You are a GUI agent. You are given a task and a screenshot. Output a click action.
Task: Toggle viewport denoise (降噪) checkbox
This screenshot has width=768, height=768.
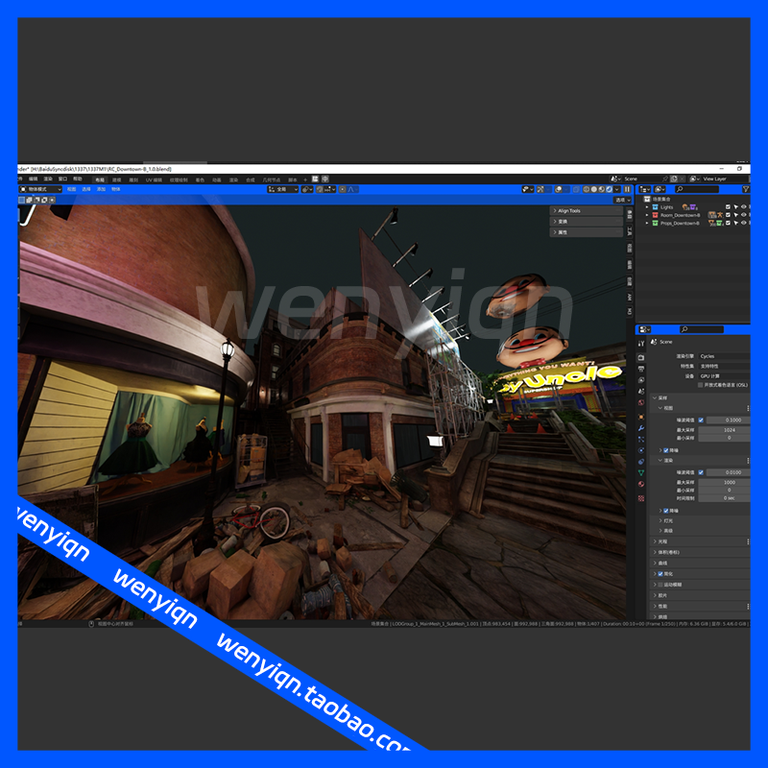pyautogui.click(x=666, y=450)
